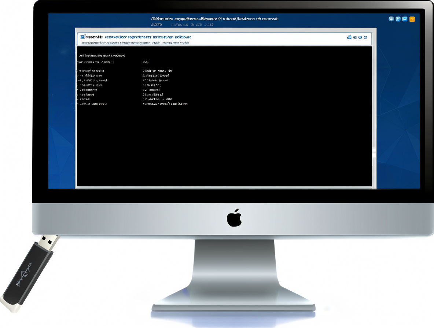
Task: Click the orange icon at desktop top-right
Action: click(412, 19)
